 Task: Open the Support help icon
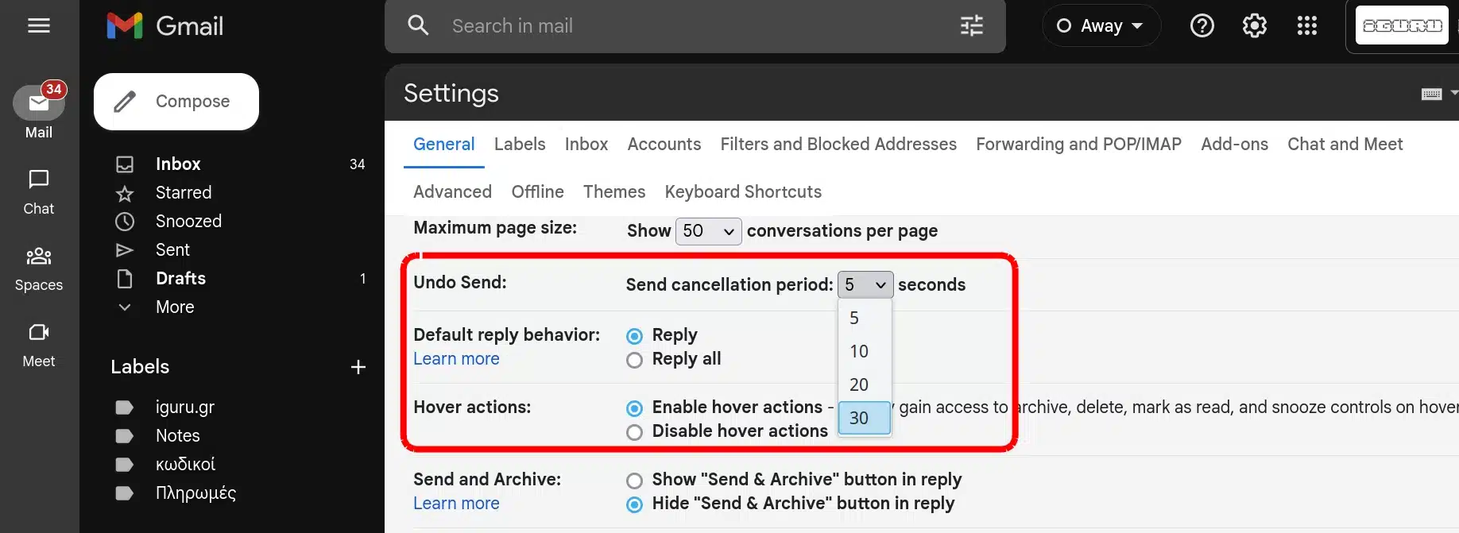[1202, 26]
